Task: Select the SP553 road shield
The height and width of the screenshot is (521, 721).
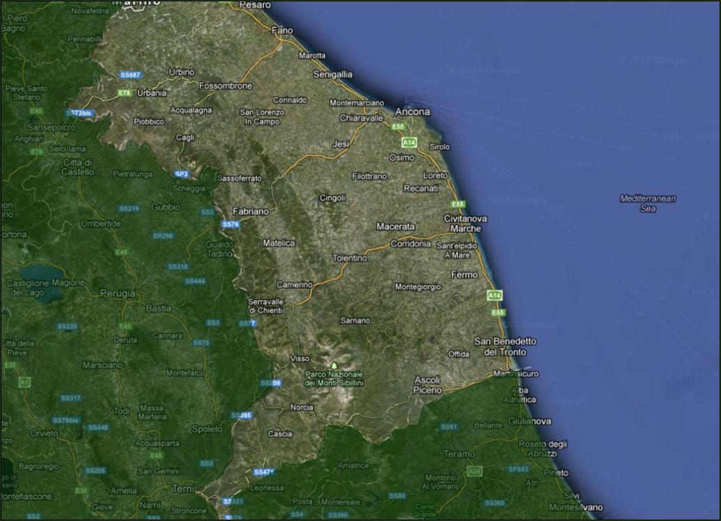Action: point(518,469)
